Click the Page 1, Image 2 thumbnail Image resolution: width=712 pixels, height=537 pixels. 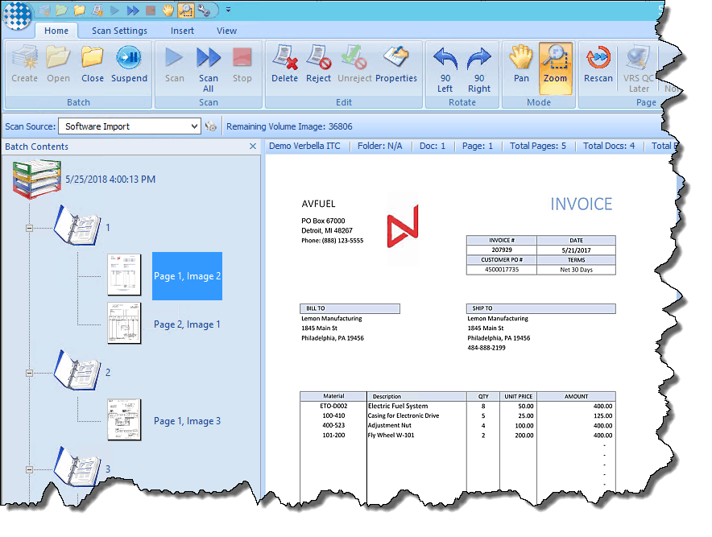point(124,275)
